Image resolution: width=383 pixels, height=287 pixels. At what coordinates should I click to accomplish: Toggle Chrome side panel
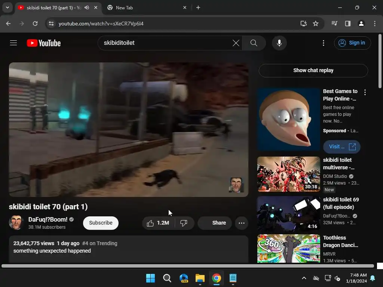coord(348,24)
